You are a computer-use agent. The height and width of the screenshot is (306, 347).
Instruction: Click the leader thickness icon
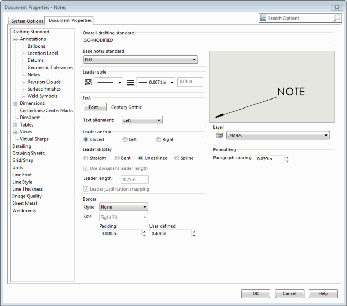[130, 82]
